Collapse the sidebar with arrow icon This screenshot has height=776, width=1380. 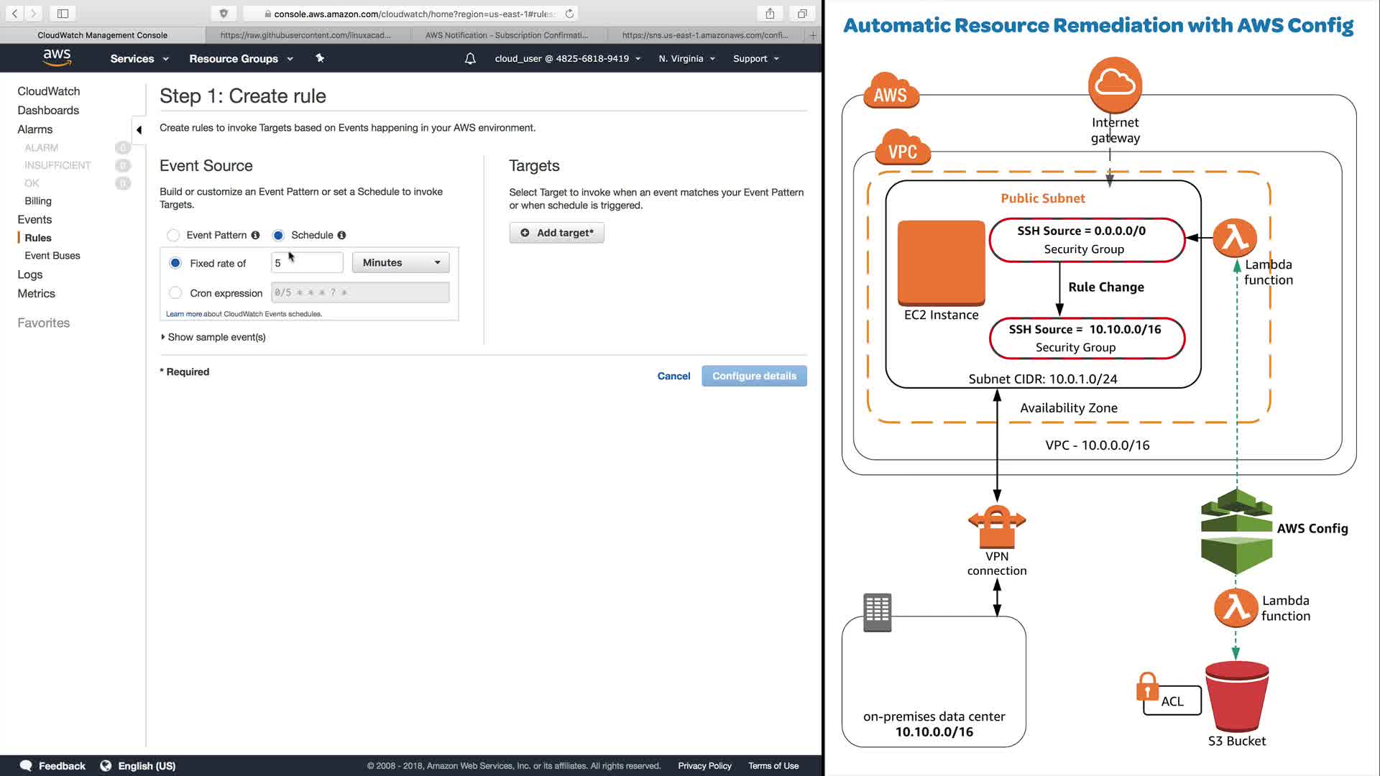139,130
